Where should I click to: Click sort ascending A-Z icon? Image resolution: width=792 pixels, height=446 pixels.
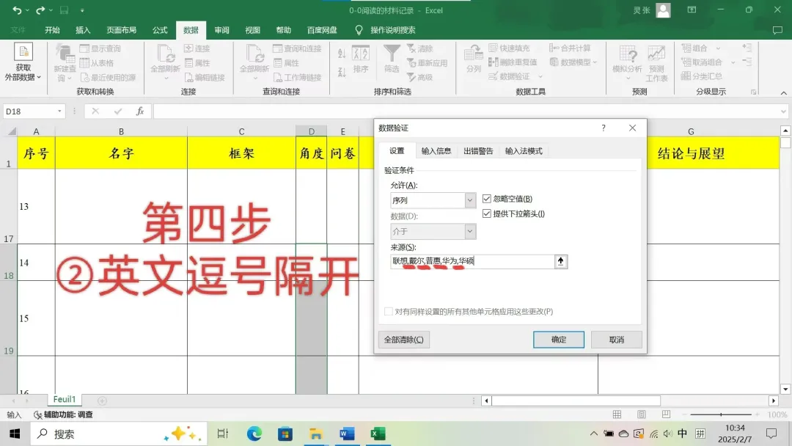342,54
